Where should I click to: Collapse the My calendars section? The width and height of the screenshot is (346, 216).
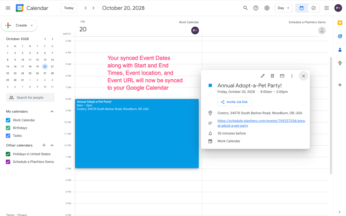click(x=52, y=111)
